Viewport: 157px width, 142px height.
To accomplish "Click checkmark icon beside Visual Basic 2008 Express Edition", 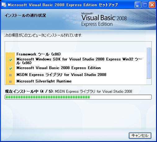I will pyautogui.click(x=11, y=69).
